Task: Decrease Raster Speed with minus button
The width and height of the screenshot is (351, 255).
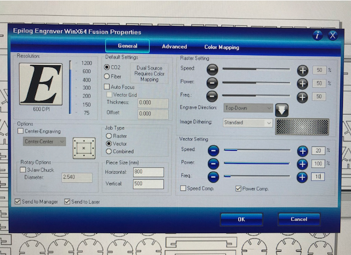Action: [x=212, y=70]
